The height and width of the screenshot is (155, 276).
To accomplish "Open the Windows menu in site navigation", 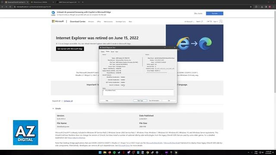I will pos(91,22).
